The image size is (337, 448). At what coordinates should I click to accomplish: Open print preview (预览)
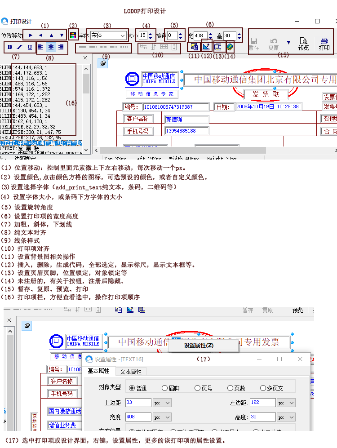[x=303, y=44]
